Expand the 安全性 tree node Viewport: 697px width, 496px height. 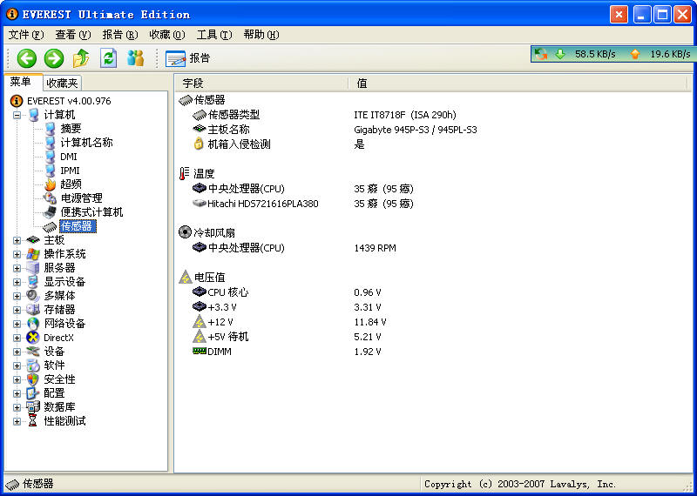(17, 379)
